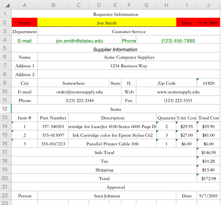Screen dimensions: 221x205
Task: Click the approval date '9/7/2005' cell
Action: click(x=208, y=196)
